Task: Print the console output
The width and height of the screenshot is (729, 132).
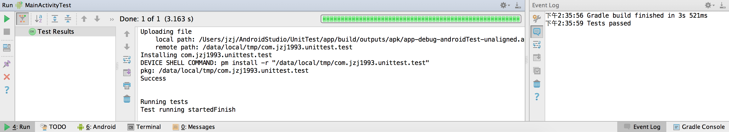Action: [x=127, y=85]
